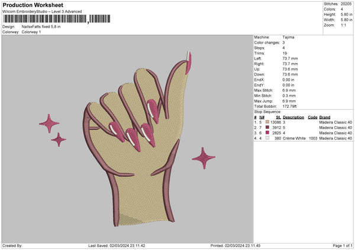The height and width of the screenshot is (250, 355).
Task: Click the tan color swatch in stop 1
Action: 267,122
